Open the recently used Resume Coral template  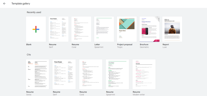[81, 29]
